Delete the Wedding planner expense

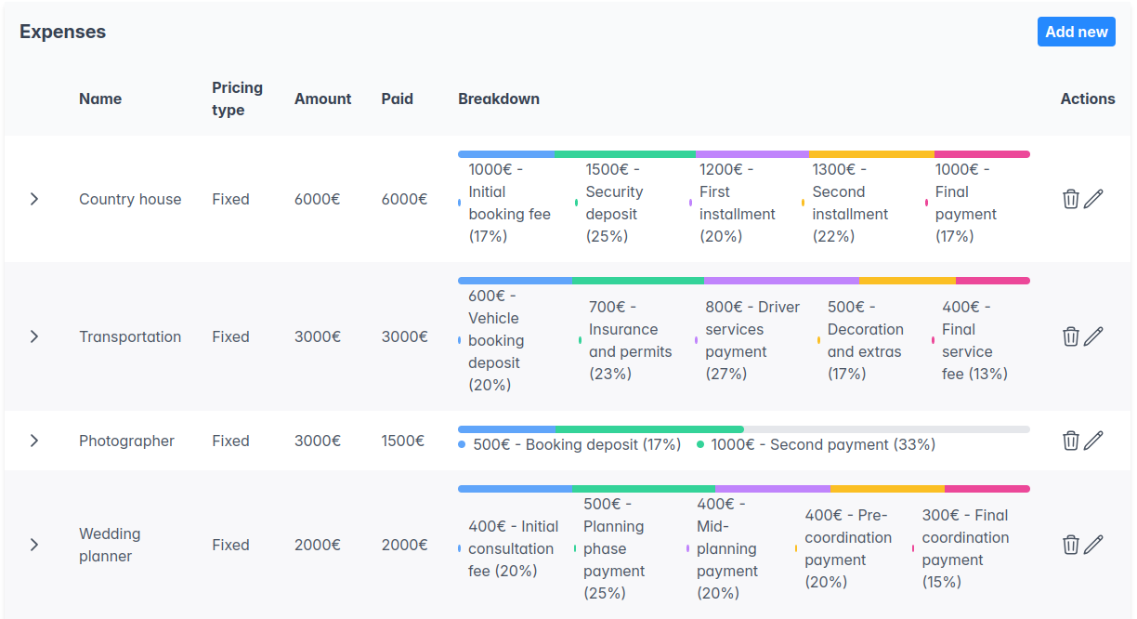(x=1071, y=545)
